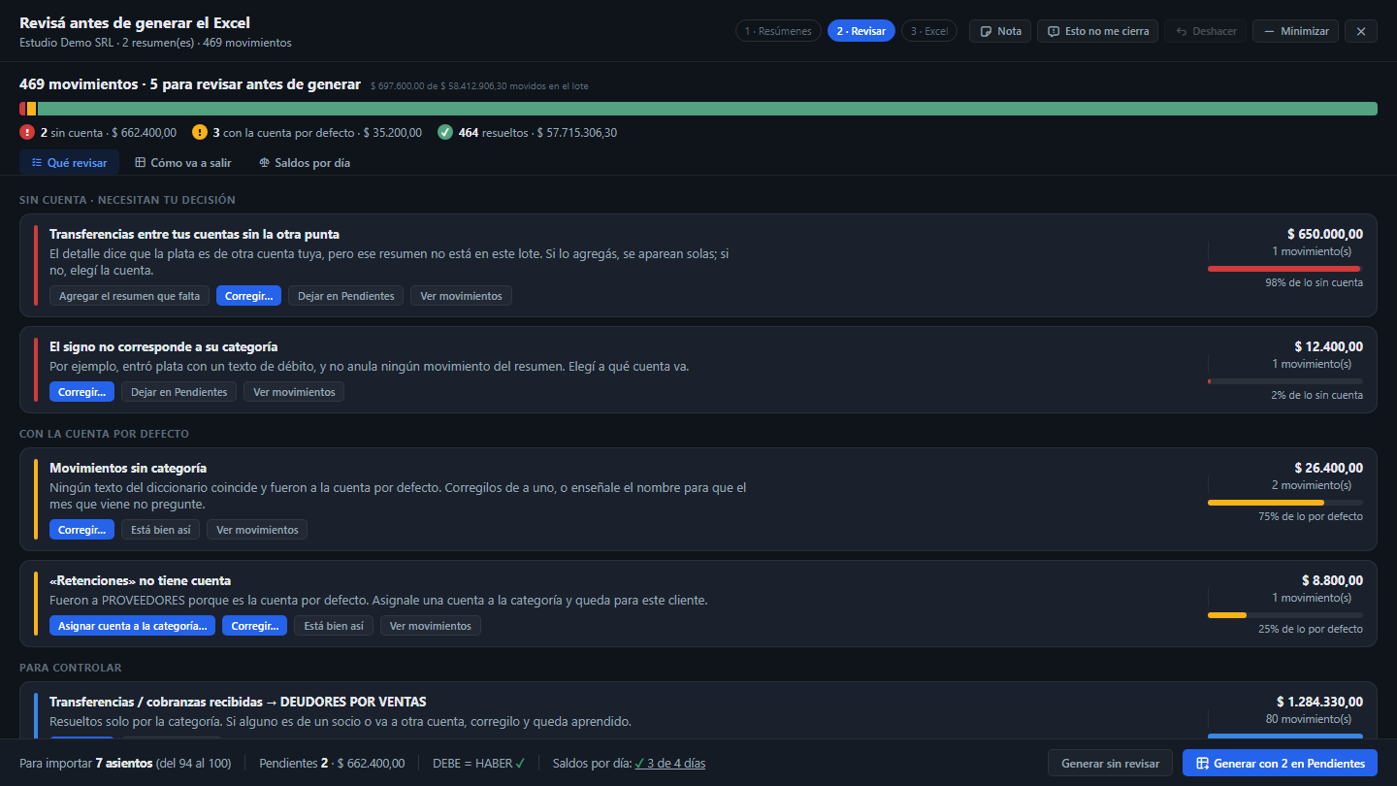Click the yellow bar above "75% de lo por defecto"
1397x786 pixels.
pos(1266,503)
